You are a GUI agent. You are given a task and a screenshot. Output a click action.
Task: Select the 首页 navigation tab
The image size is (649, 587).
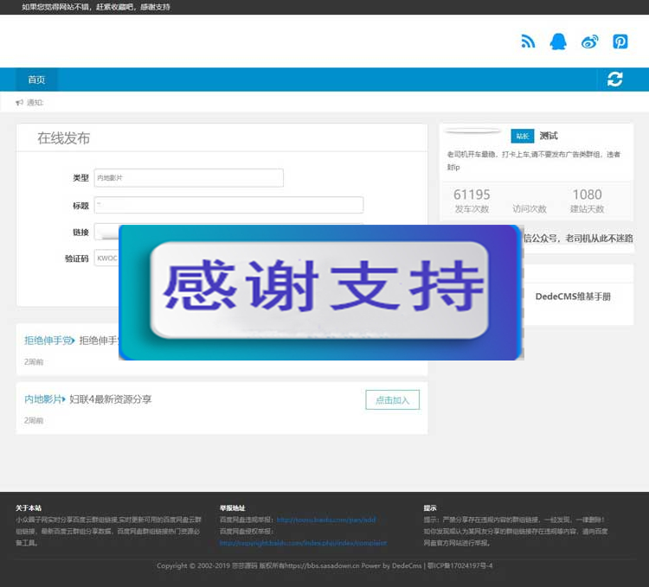[36, 80]
